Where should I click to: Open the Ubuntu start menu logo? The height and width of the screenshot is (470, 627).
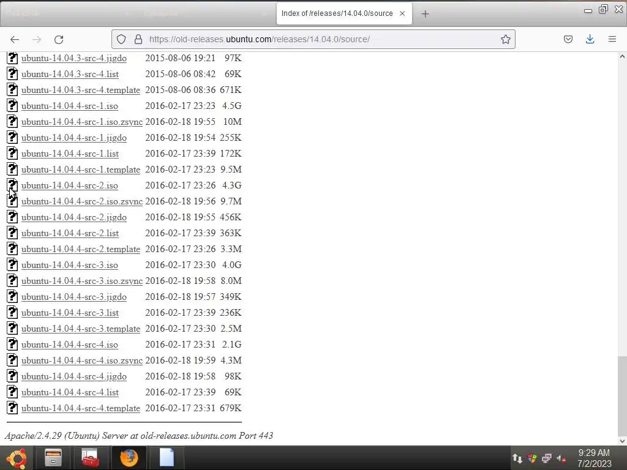(17, 458)
